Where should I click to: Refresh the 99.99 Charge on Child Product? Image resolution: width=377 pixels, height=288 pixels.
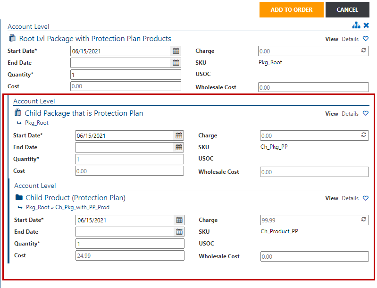364,220
